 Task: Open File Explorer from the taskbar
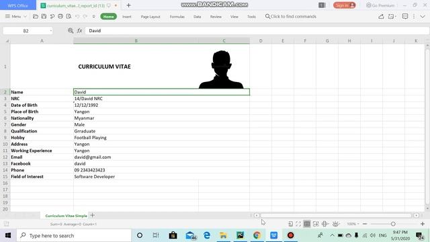click(224, 235)
